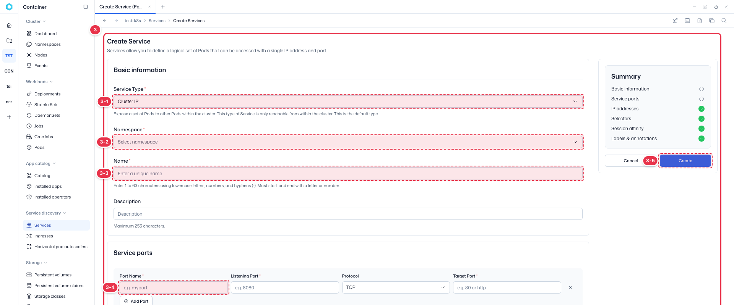Screen dimensions: 734x305
Task: Click the Listening Port input field
Action: click(285, 287)
